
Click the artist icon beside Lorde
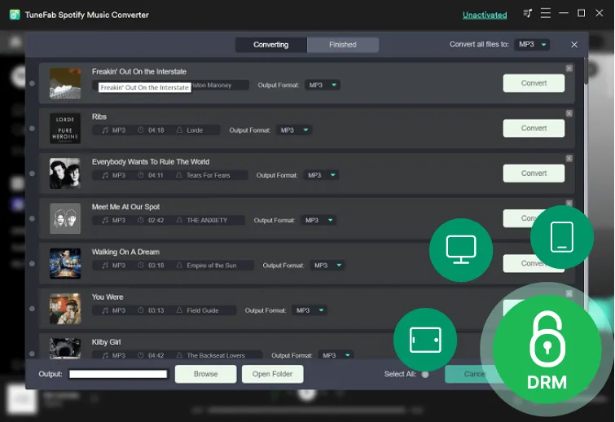coord(179,130)
